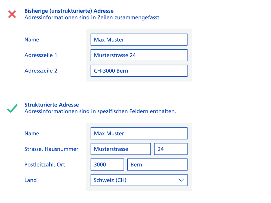Click the Adresszeile 1 label
This screenshot has height=203, width=271.
click(41, 55)
